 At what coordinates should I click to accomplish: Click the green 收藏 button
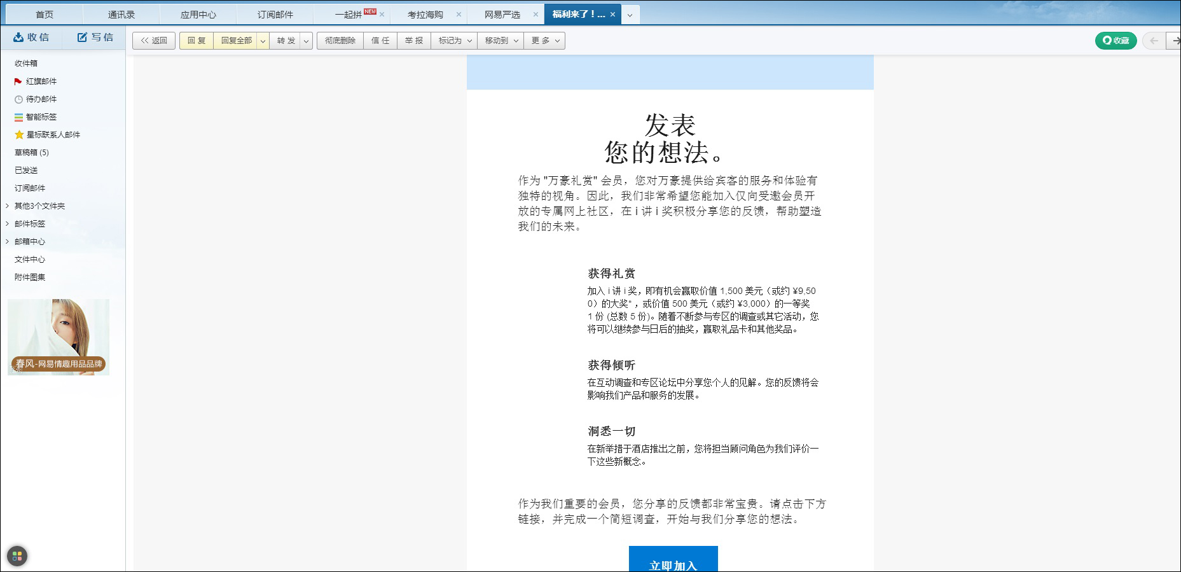click(x=1115, y=41)
